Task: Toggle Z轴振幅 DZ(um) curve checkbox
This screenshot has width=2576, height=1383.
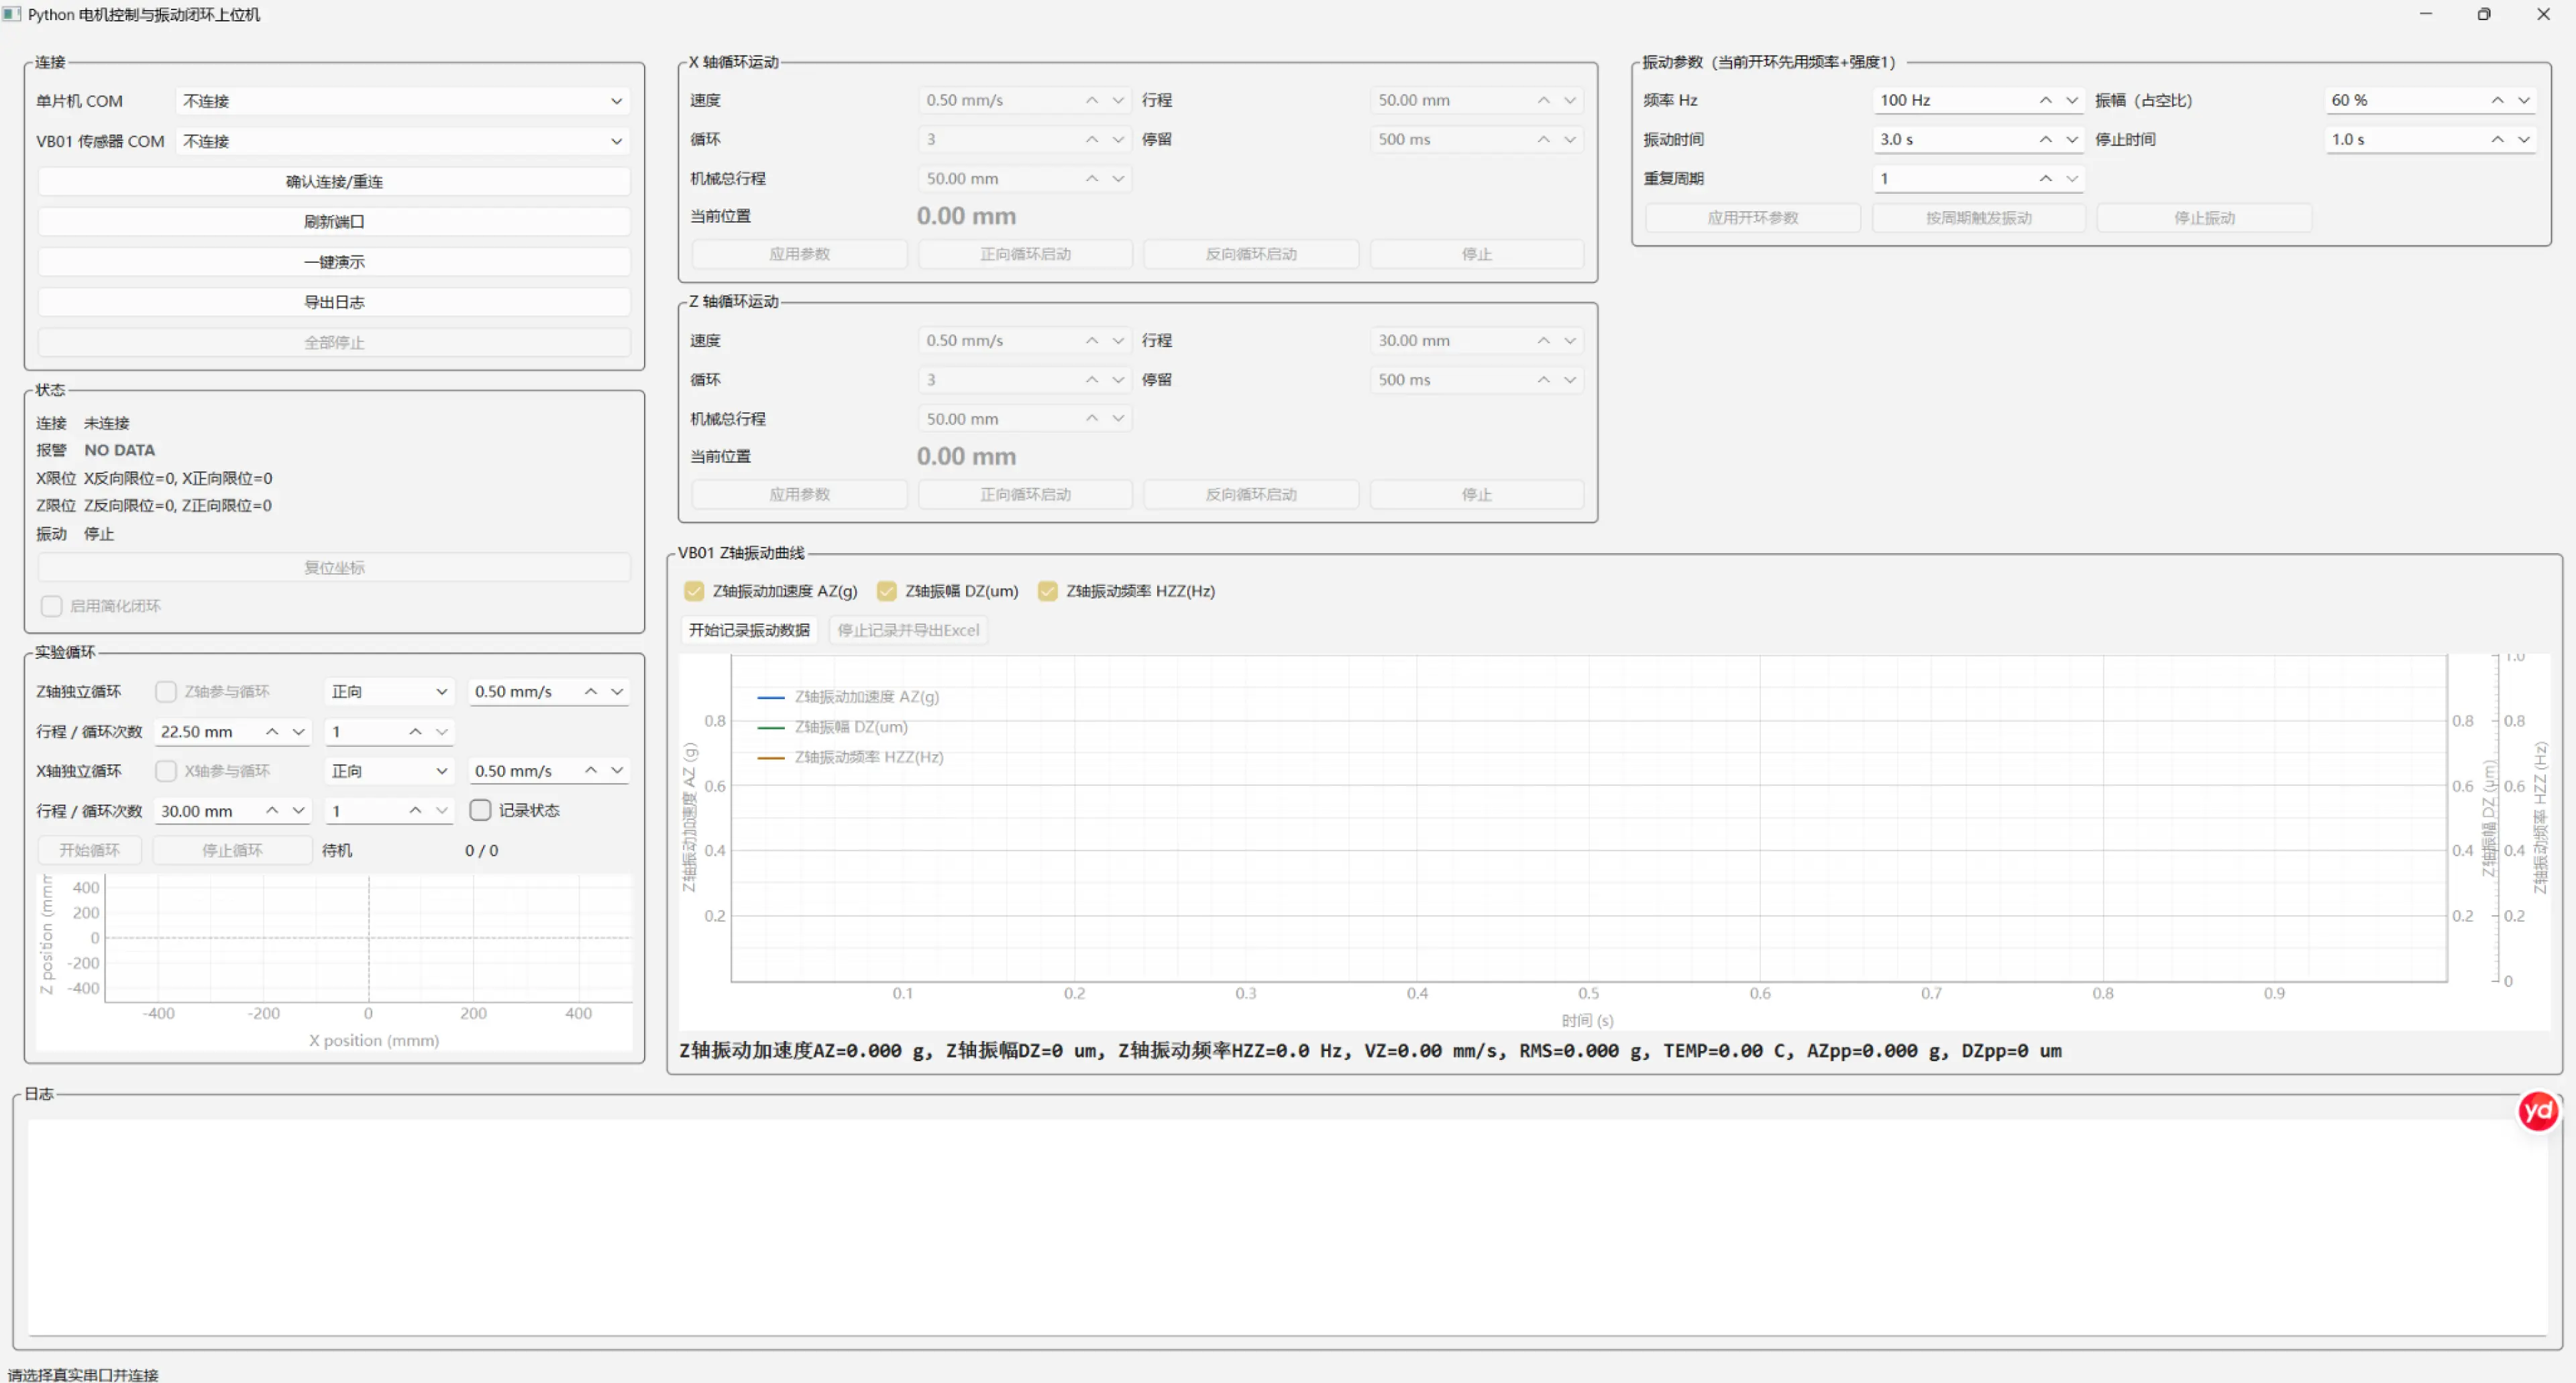Action: [887, 591]
